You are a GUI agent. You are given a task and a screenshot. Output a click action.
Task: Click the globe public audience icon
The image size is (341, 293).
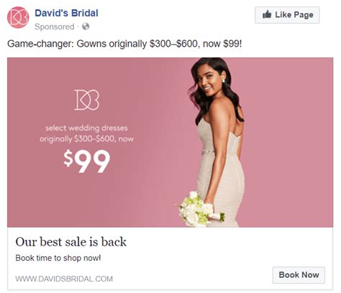(x=86, y=27)
